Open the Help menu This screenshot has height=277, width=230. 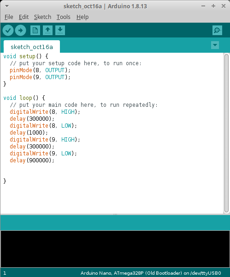83,17
